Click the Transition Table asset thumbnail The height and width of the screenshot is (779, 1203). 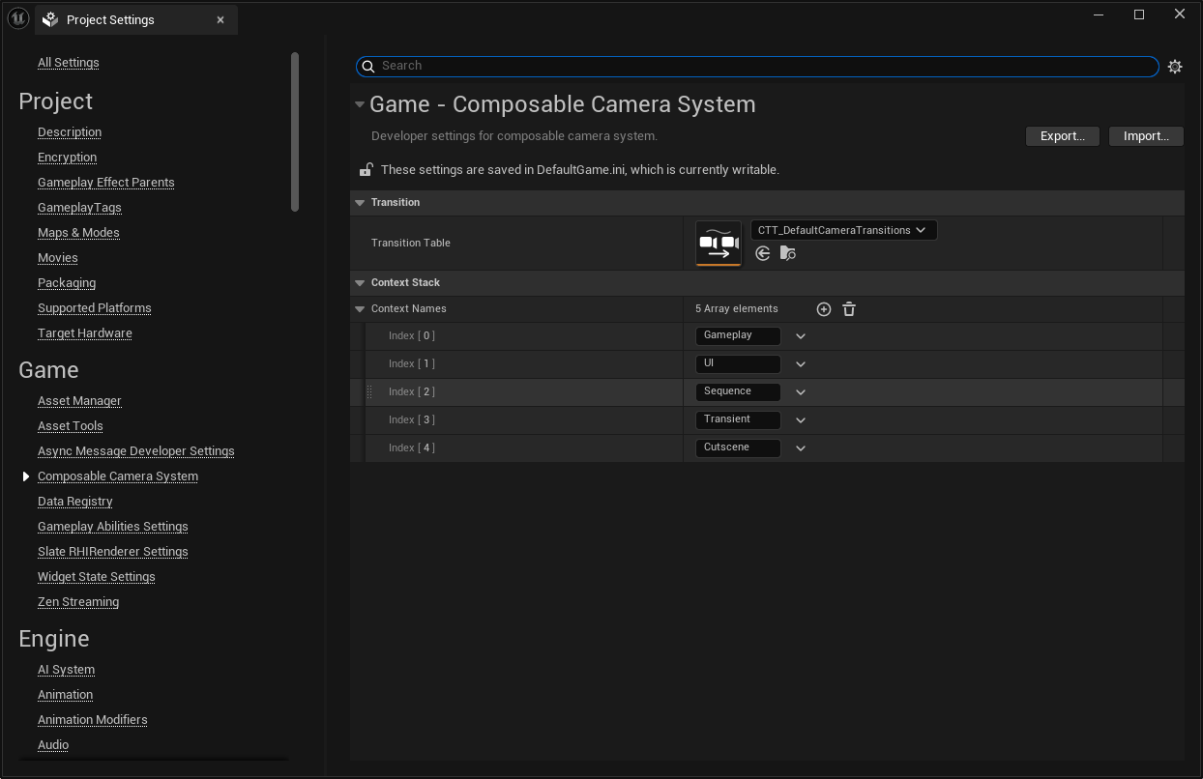(x=718, y=243)
